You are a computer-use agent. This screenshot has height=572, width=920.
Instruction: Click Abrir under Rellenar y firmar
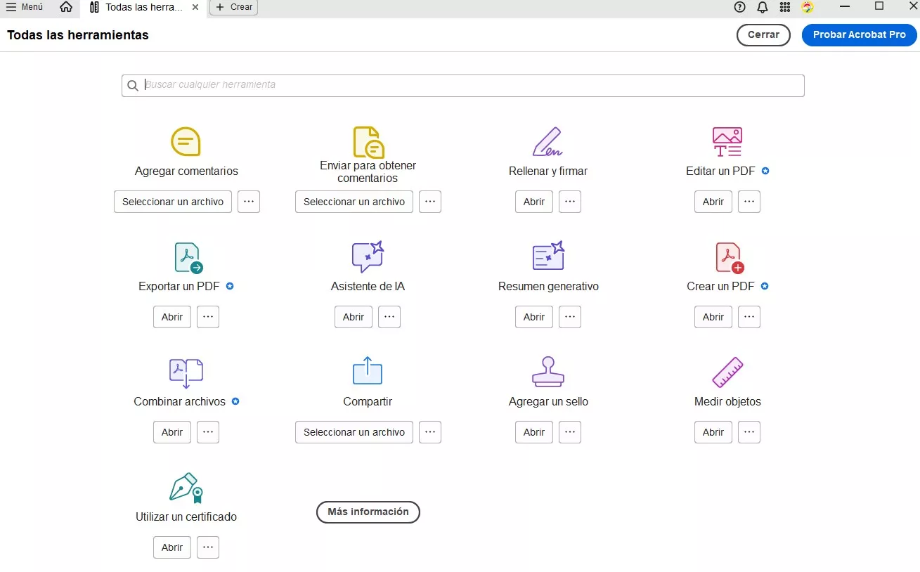(534, 202)
